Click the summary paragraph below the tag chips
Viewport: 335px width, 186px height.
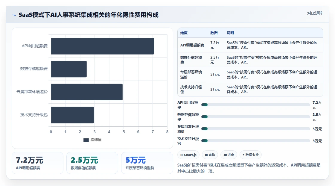coord(249,168)
